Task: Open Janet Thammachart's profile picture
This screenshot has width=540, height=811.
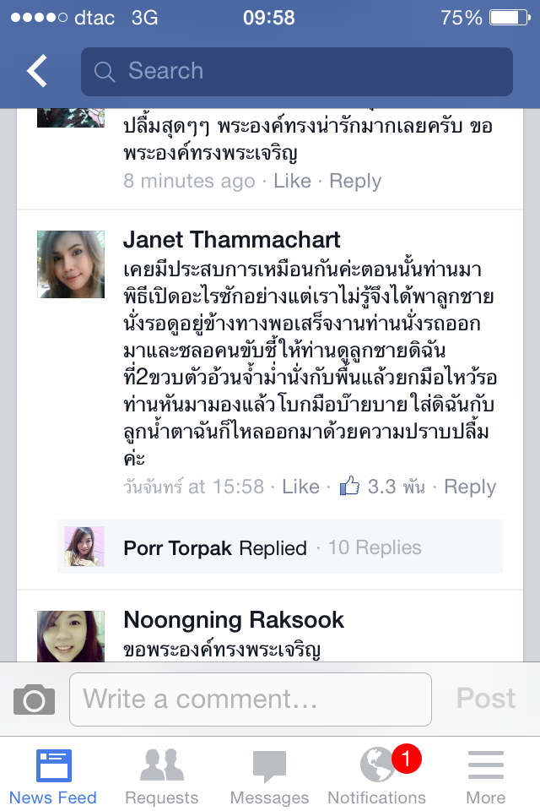Action: pos(71,264)
